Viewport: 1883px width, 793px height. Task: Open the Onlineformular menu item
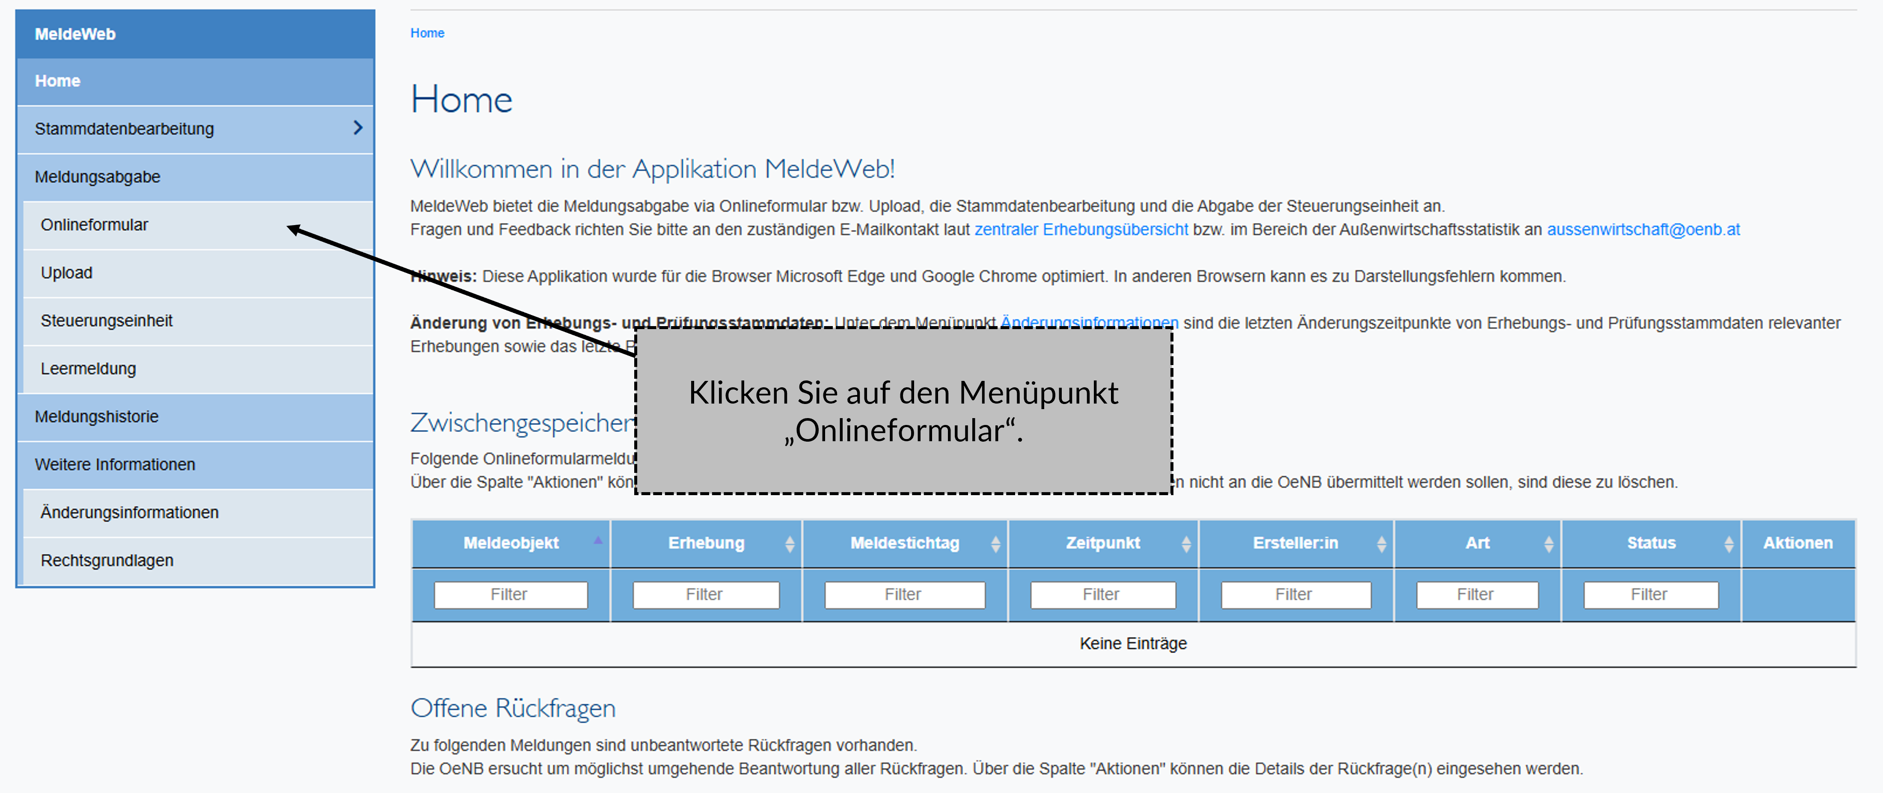point(94,225)
